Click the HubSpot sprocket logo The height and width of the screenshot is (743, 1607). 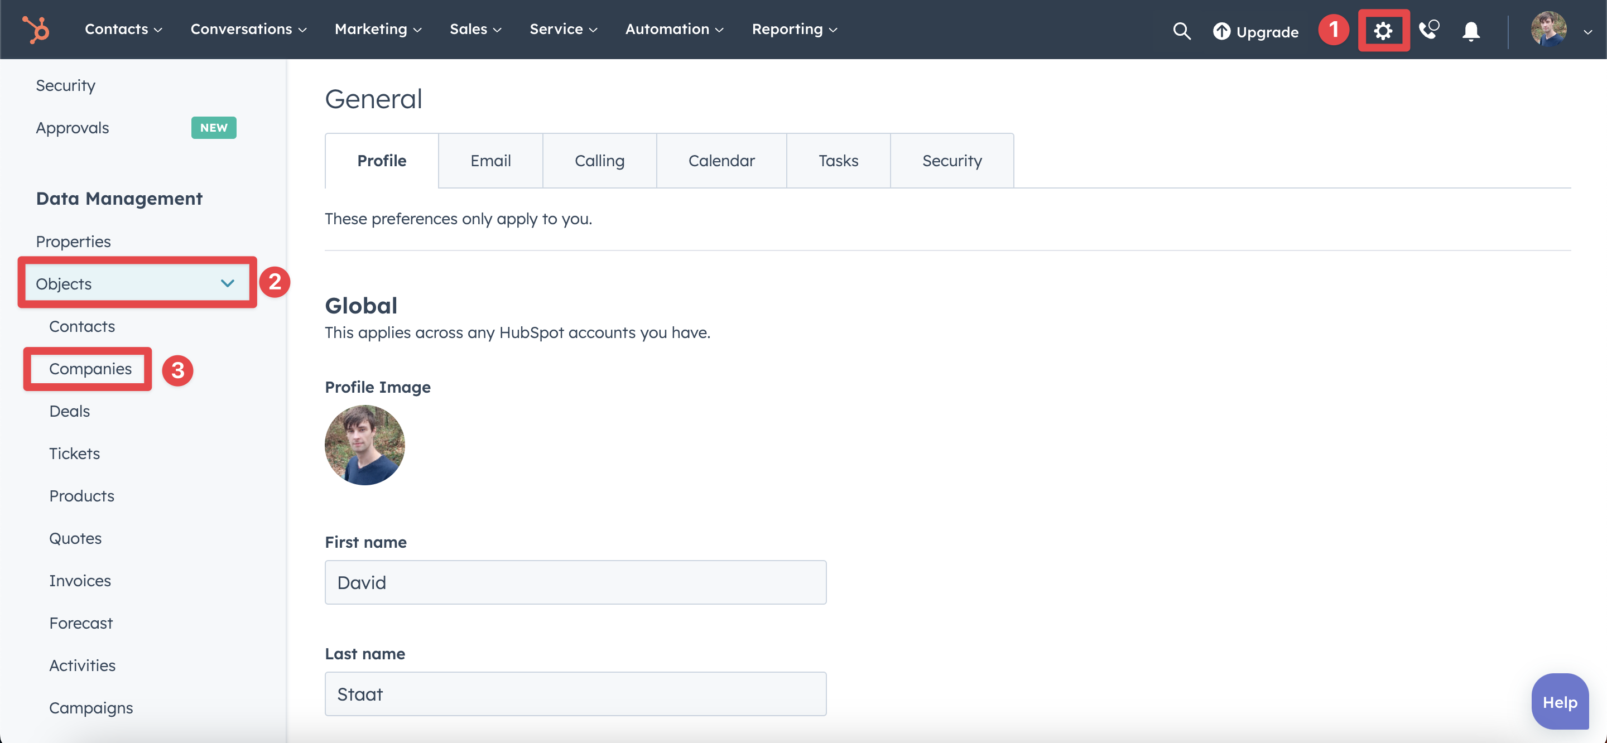(x=36, y=30)
